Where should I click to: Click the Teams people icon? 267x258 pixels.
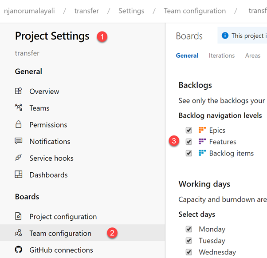(18, 107)
